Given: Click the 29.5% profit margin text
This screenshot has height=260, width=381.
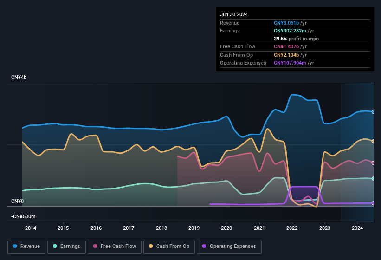Looking at the screenshot, I should 296,39.
